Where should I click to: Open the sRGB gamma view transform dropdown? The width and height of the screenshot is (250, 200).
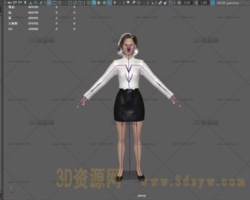233,3
